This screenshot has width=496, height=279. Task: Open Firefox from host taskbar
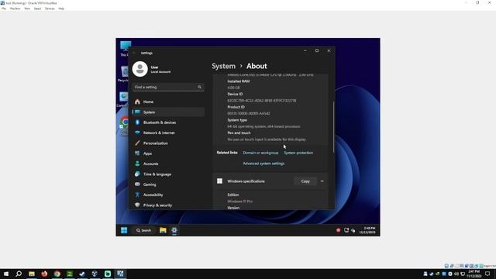pos(44,274)
